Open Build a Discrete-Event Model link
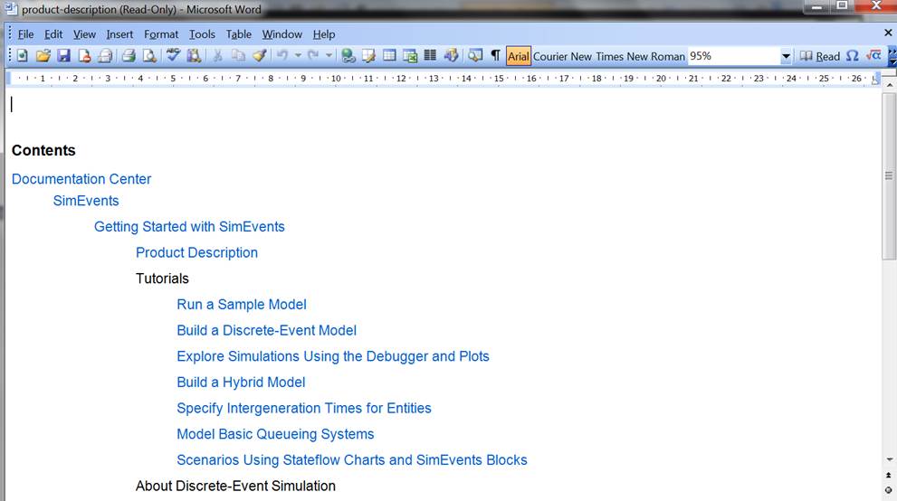897x501 pixels. [x=267, y=330]
